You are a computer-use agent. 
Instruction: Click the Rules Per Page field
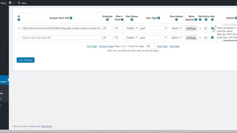tap(150, 46)
